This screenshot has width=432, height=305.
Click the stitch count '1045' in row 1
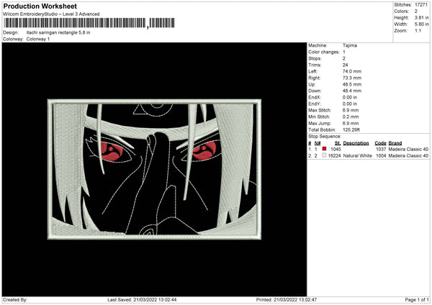pyautogui.click(x=336, y=149)
